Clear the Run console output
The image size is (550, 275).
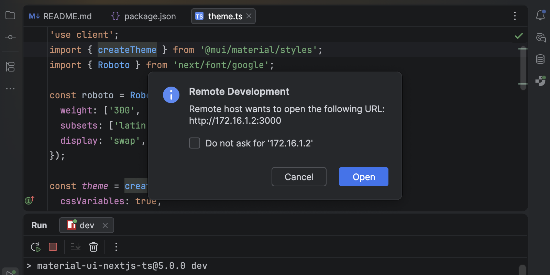pos(93,247)
